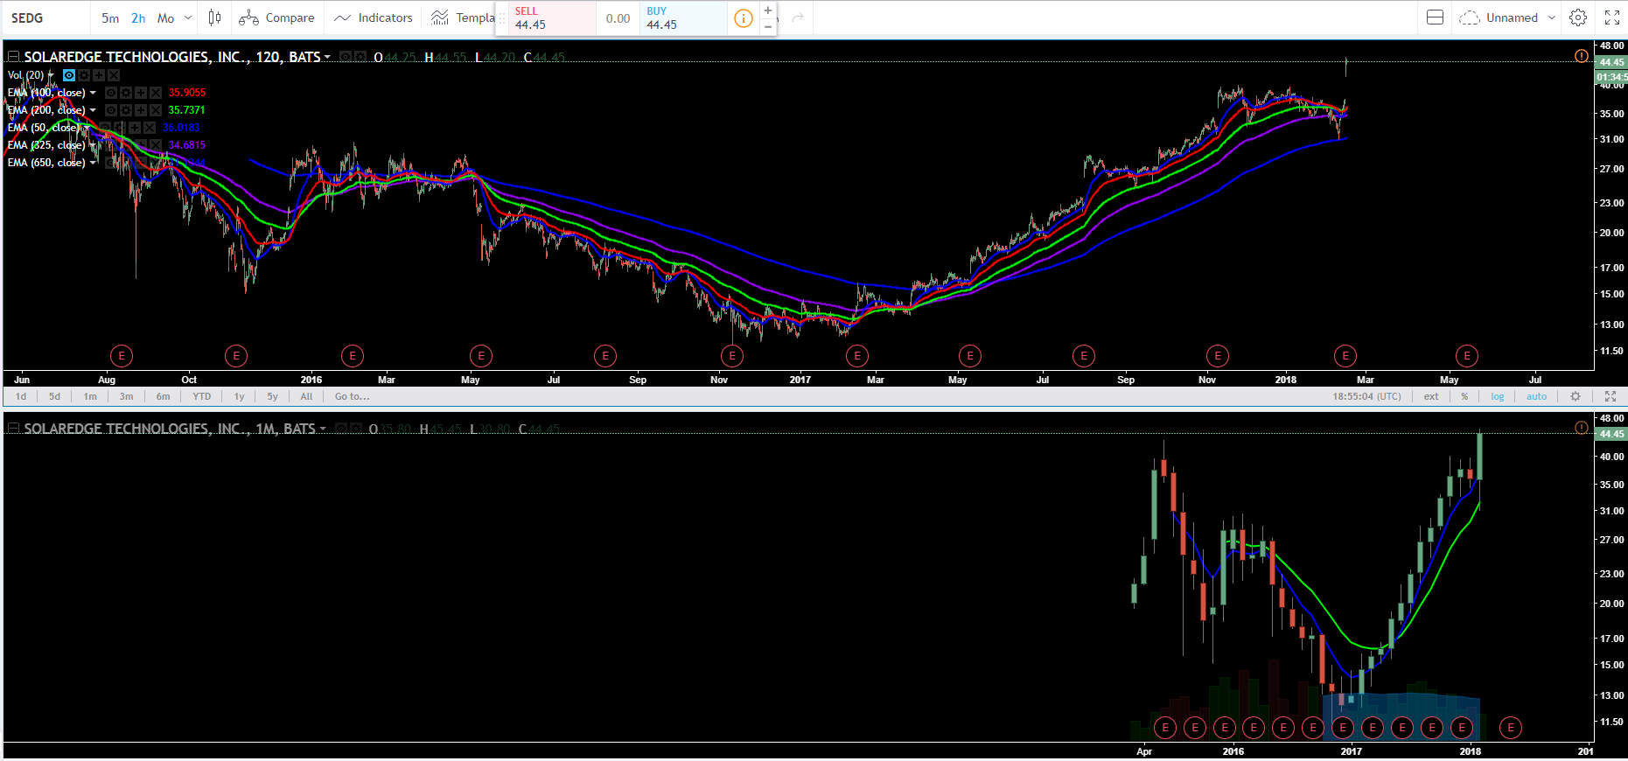The height and width of the screenshot is (761, 1628).
Task: Select the 6m time range
Action: (164, 396)
